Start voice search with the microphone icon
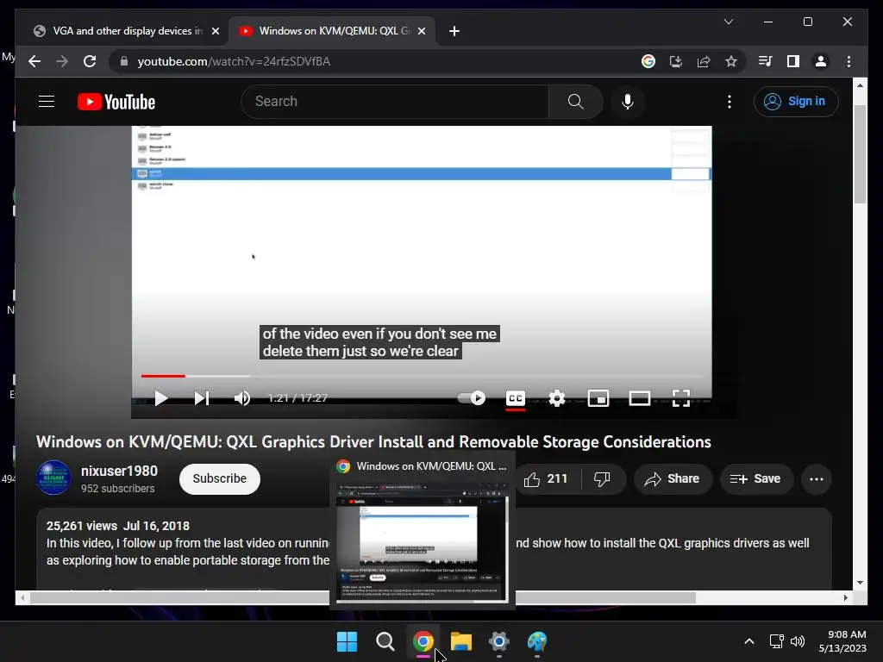 (x=628, y=102)
